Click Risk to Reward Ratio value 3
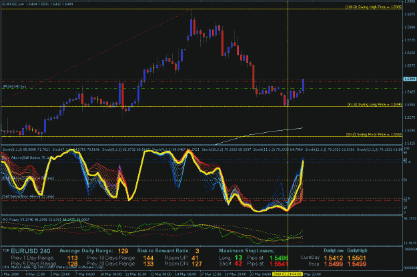Viewport: 417px width, 277px height. coord(197,251)
